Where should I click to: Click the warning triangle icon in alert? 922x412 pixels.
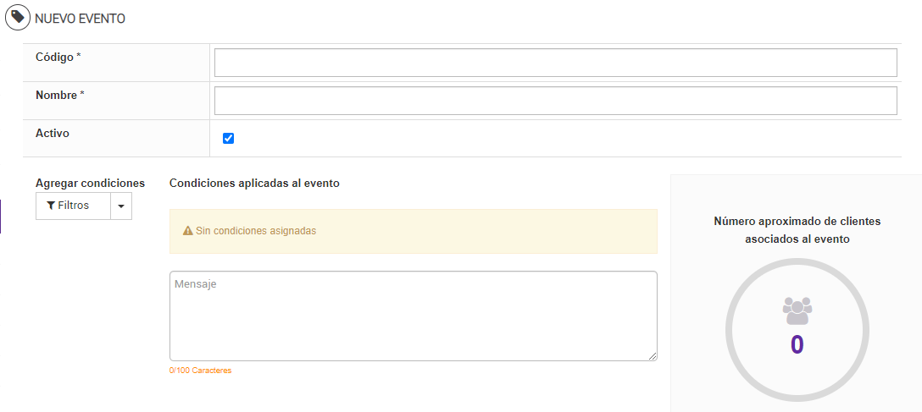tap(188, 230)
